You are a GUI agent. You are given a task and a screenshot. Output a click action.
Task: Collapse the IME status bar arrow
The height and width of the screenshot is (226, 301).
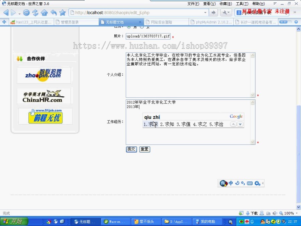pyautogui.click(x=263, y=183)
